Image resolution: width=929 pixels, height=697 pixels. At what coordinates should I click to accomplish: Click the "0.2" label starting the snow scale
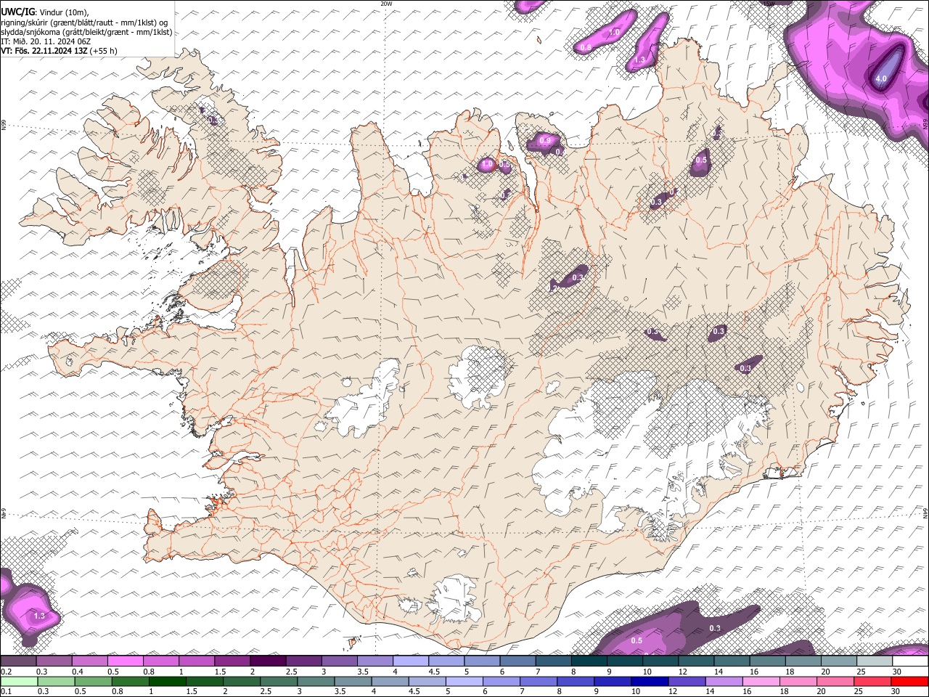click(x=6, y=672)
